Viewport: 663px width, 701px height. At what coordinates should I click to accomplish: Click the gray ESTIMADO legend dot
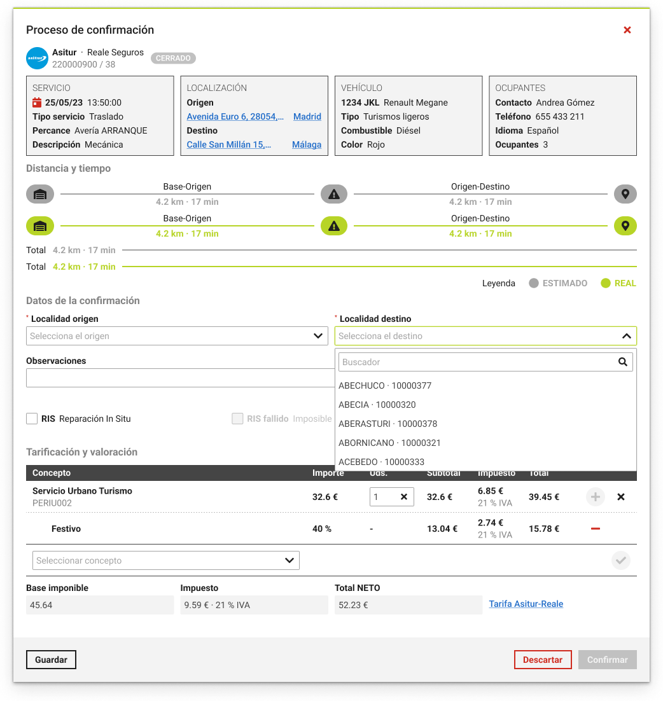[x=533, y=283]
